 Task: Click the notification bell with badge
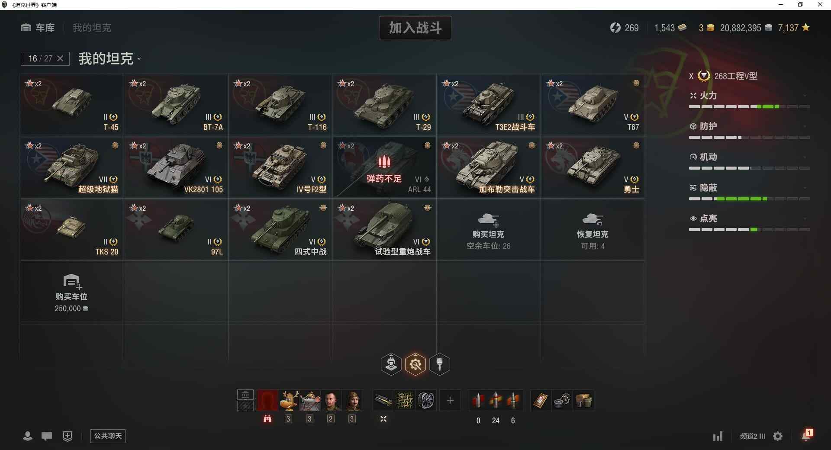[x=807, y=435]
